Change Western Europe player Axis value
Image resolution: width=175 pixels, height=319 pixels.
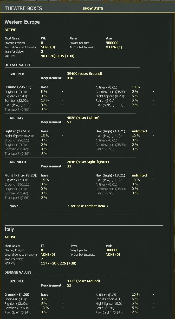click(x=109, y=38)
